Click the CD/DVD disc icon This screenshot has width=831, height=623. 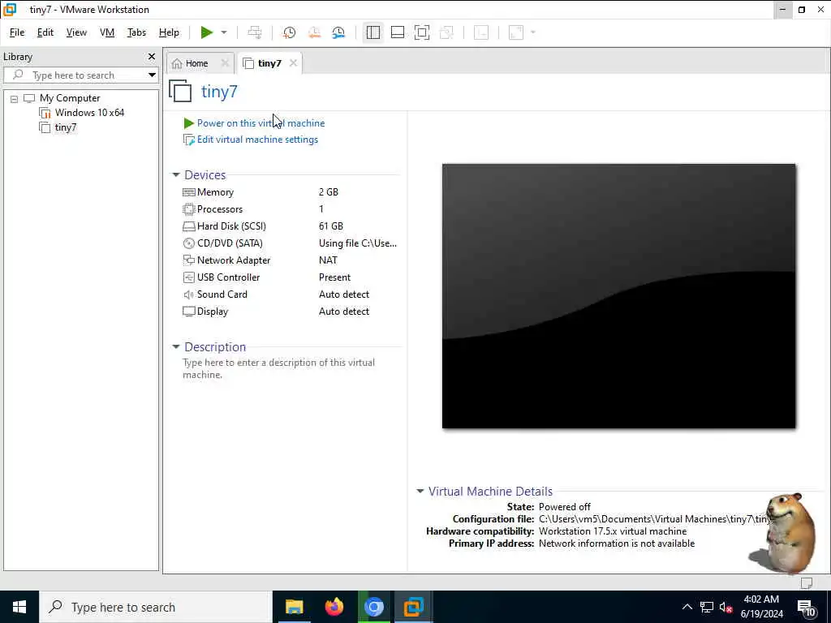[x=188, y=243]
